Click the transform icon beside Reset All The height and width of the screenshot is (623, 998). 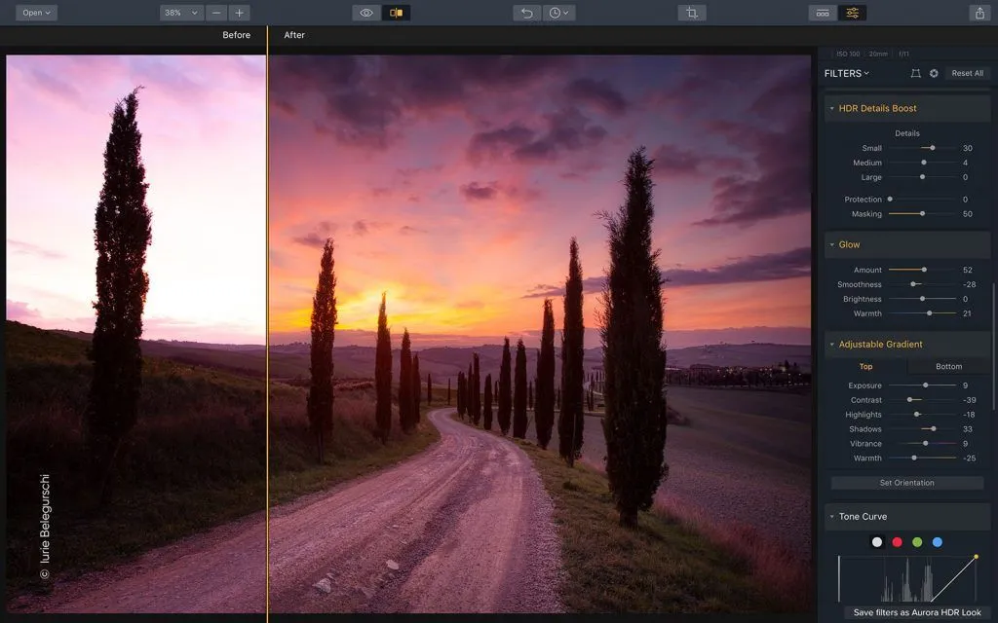pos(914,73)
